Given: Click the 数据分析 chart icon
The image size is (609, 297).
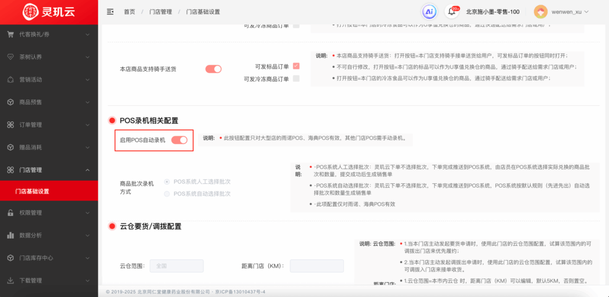Looking at the screenshot, I should click(10, 235).
